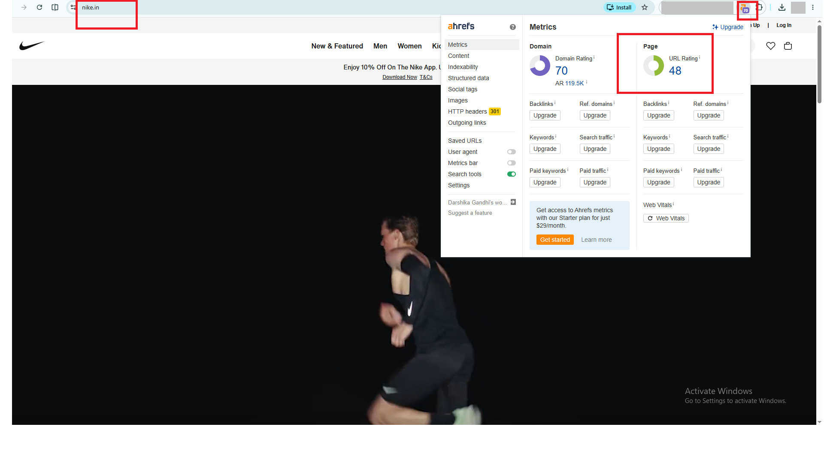The height and width of the screenshot is (463, 824).
Task: Click info icon beside Web Vitals label
Action: coord(673,204)
